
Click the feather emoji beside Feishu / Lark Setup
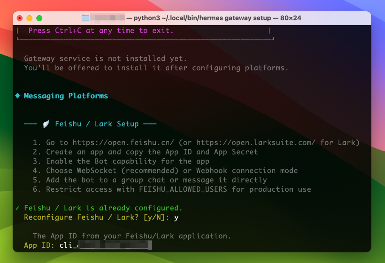point(46,123)
